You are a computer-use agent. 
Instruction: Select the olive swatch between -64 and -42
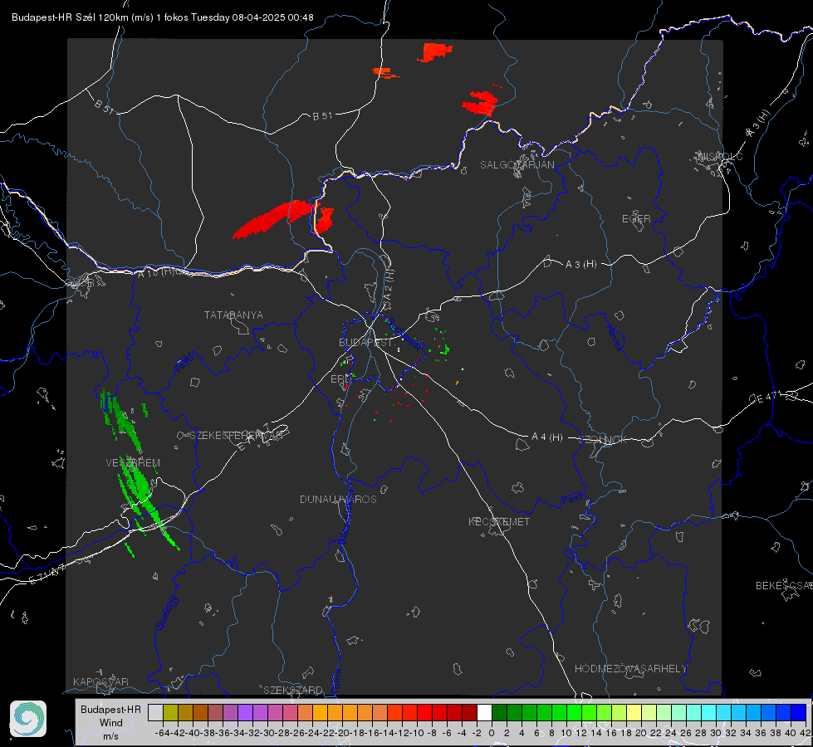click(x=170, y=712)
